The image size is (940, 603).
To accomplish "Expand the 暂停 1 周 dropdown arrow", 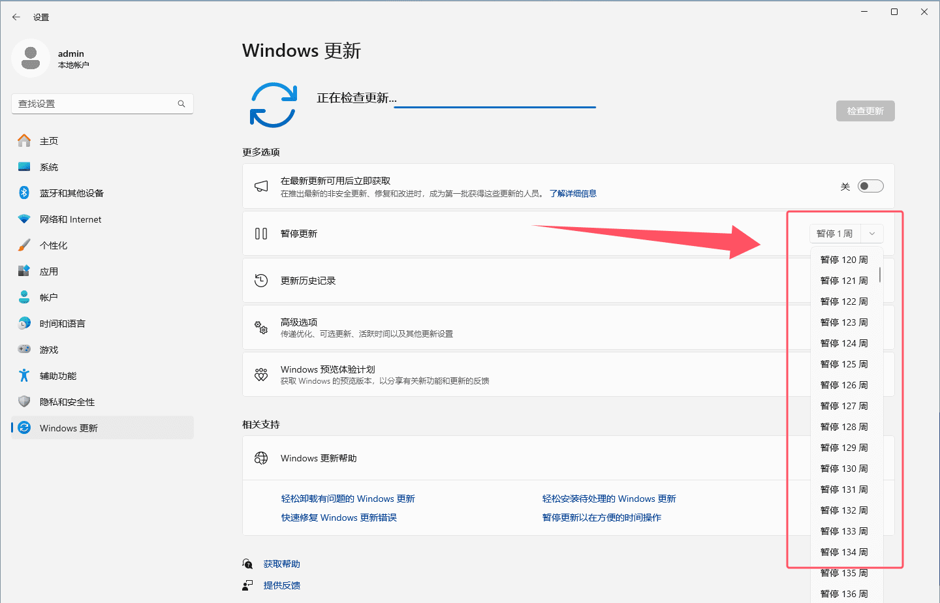I will pos(872,234).
